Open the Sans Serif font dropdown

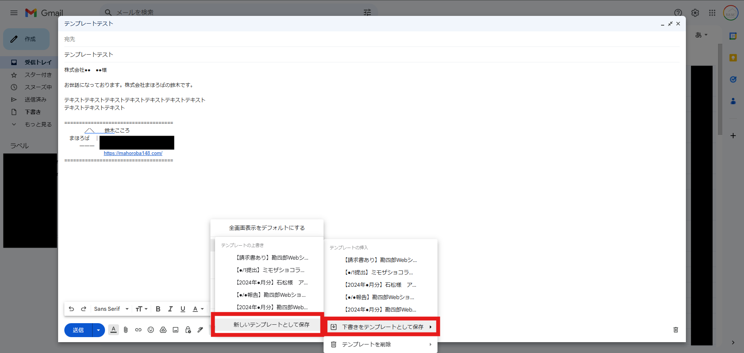111,309
